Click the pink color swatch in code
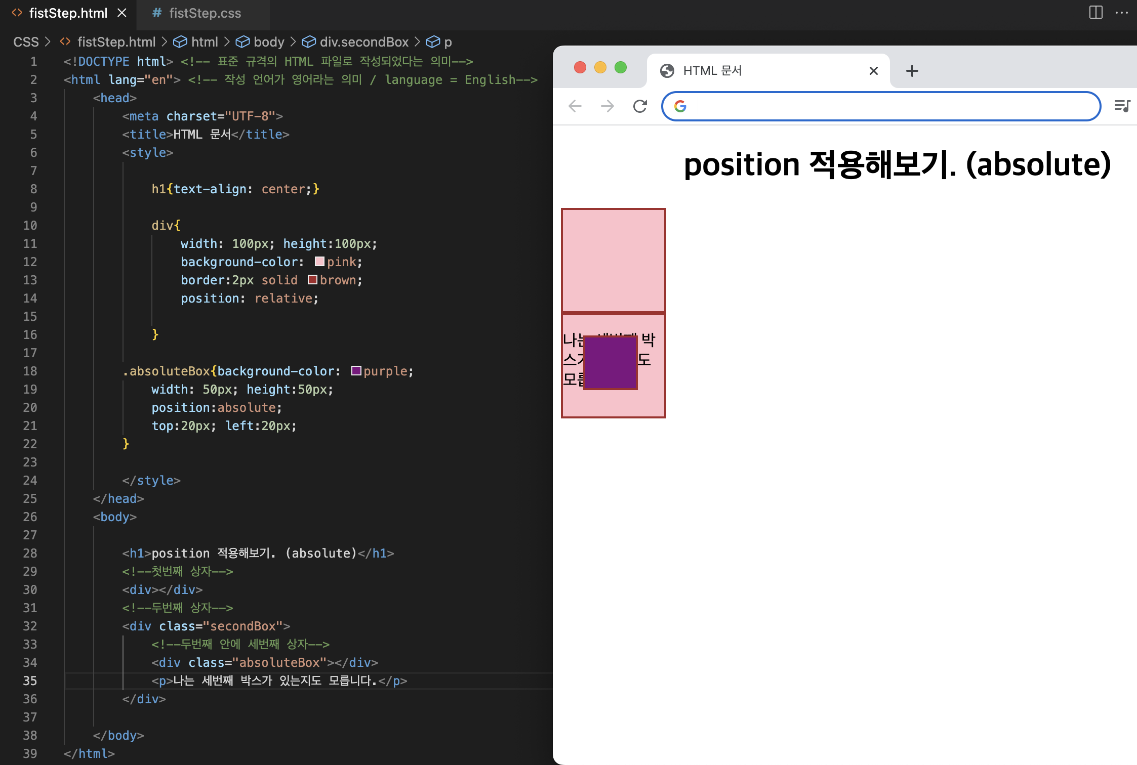Image resolution: width=1137 pixels, height=765 pixels. [x=319, y=262]
